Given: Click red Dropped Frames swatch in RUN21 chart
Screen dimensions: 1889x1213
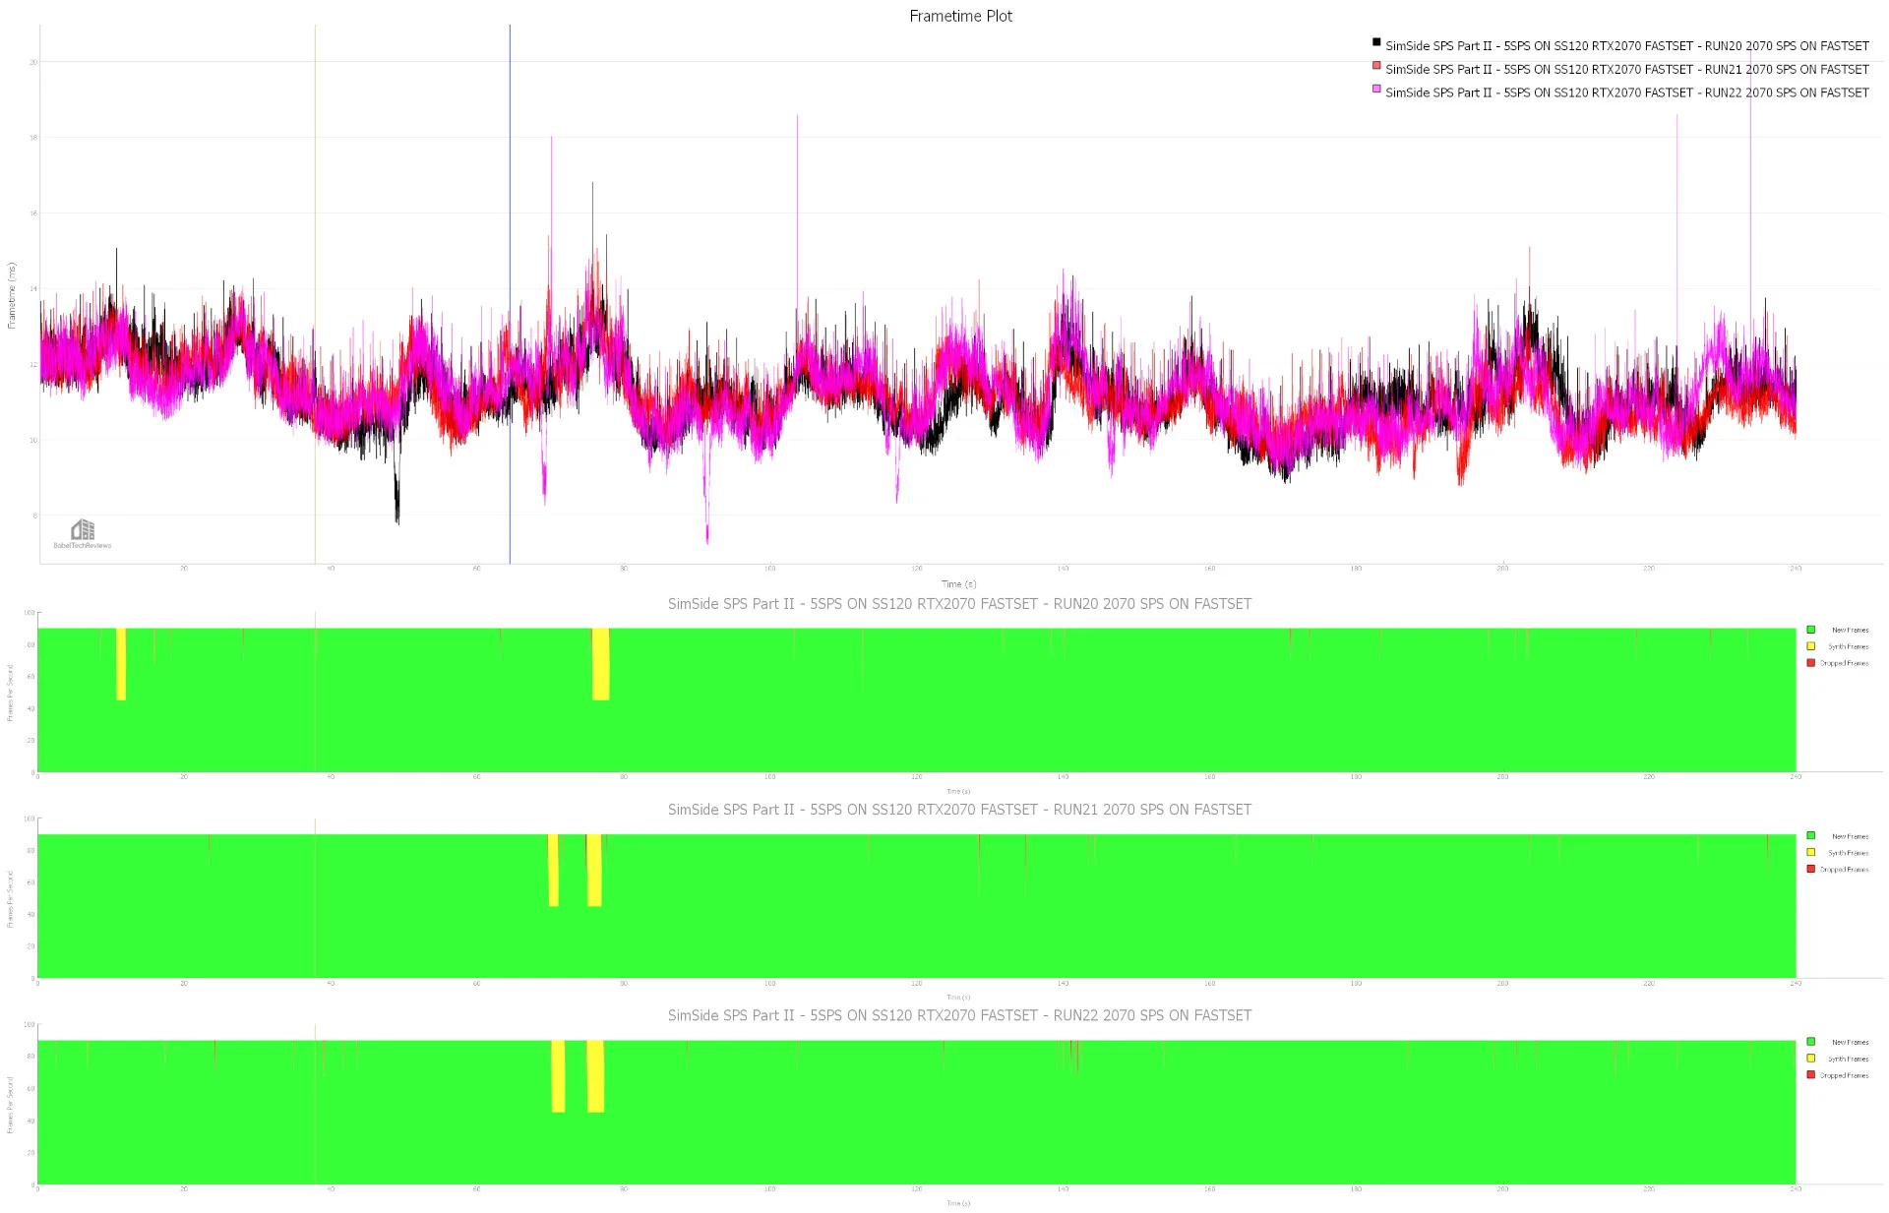Looking at the screenshot, I should click(1810, 870).
